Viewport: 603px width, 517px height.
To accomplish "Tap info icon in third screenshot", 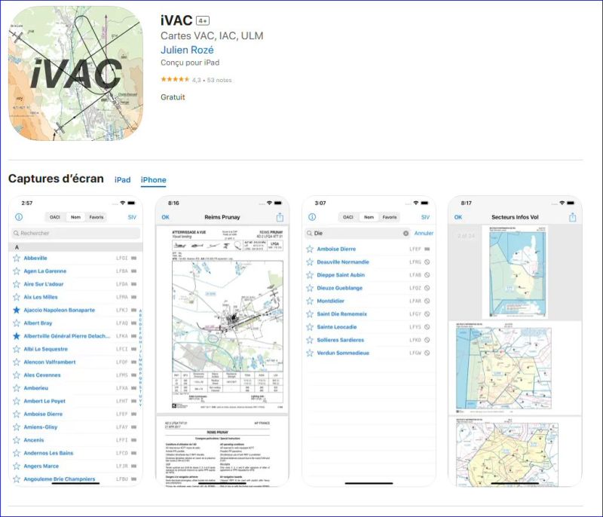I will coord(312,217).
